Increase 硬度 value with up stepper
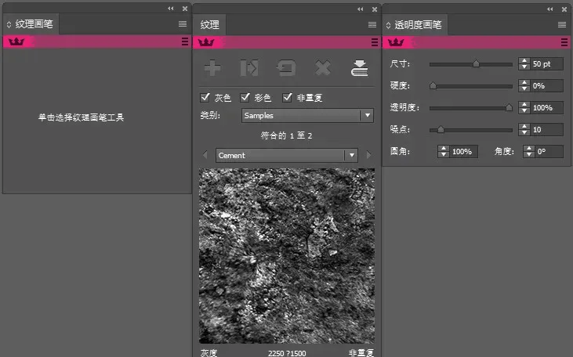573x357 pixels. click(524, 82)
